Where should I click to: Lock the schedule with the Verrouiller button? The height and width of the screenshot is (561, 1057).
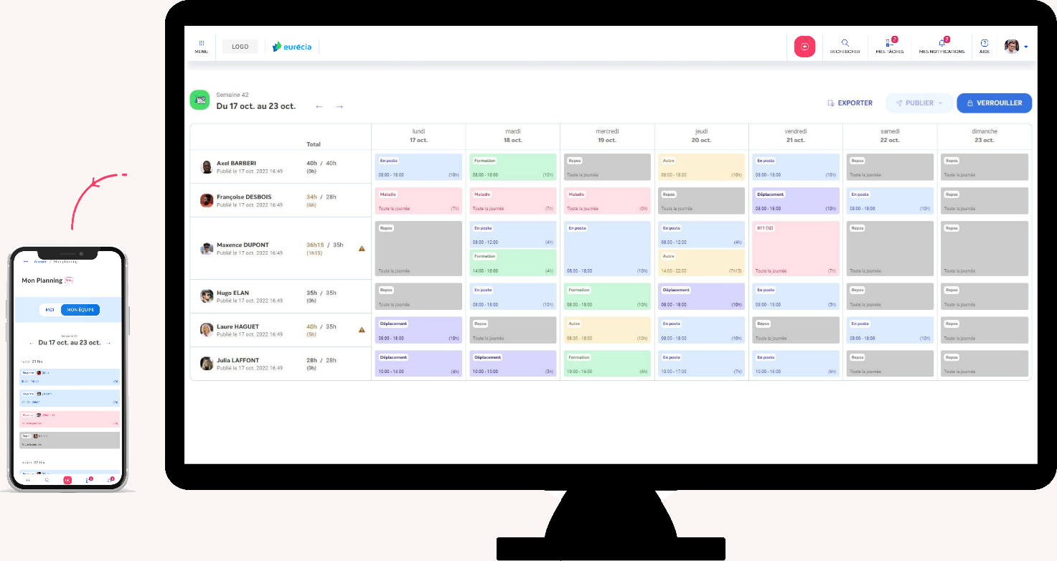point(994,103)
